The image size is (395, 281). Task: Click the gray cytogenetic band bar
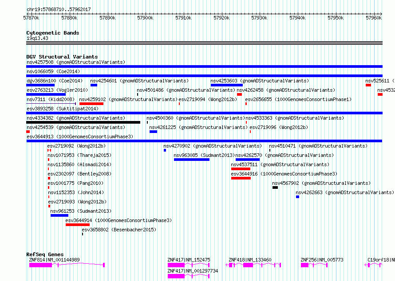[x=204, y=43]
